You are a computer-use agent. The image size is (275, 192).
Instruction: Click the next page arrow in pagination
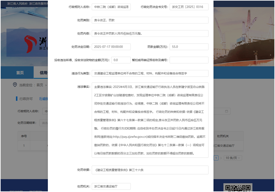pyautogui.click(x=221, y=158)
